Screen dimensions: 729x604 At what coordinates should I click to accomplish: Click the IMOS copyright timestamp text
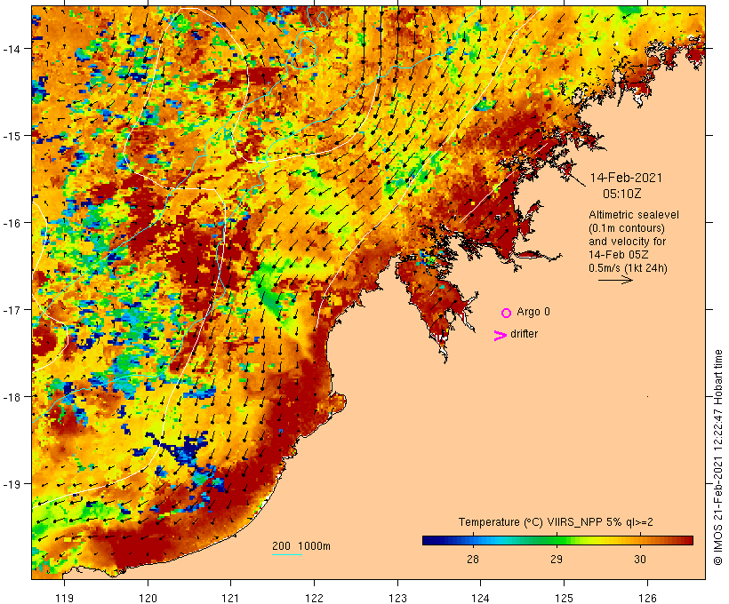(718, 457)
